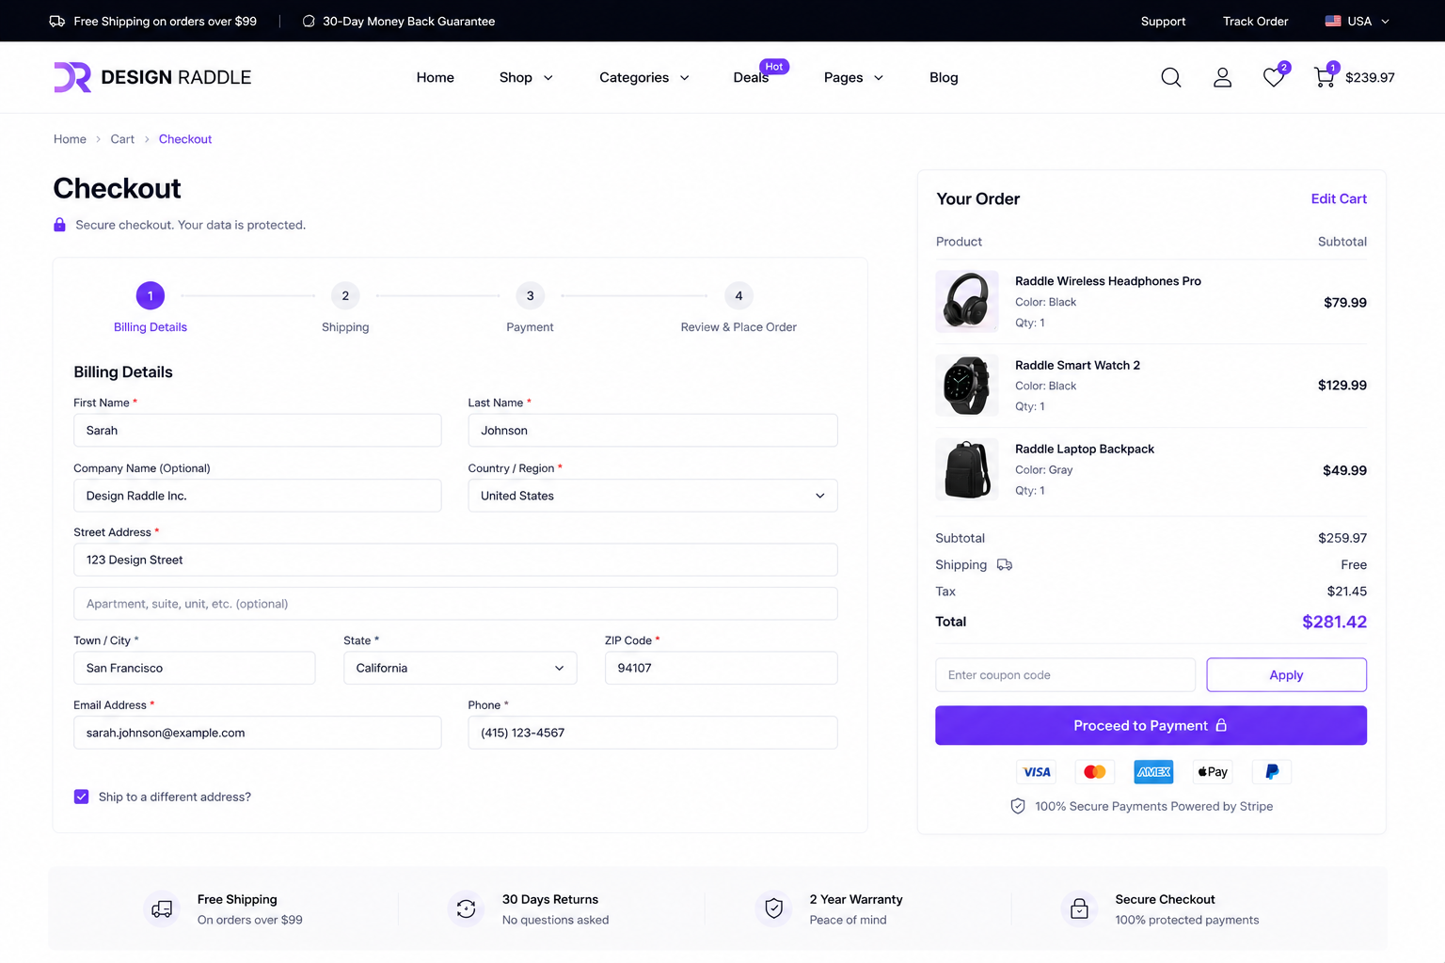
Task: Click the Checkout breadcrumb
Action: [185, 139]
